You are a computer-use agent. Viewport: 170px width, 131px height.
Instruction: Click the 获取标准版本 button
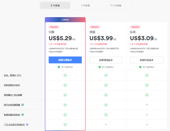click(147, 60)
